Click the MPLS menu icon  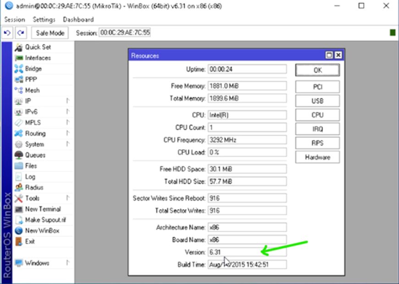point(19,123)
